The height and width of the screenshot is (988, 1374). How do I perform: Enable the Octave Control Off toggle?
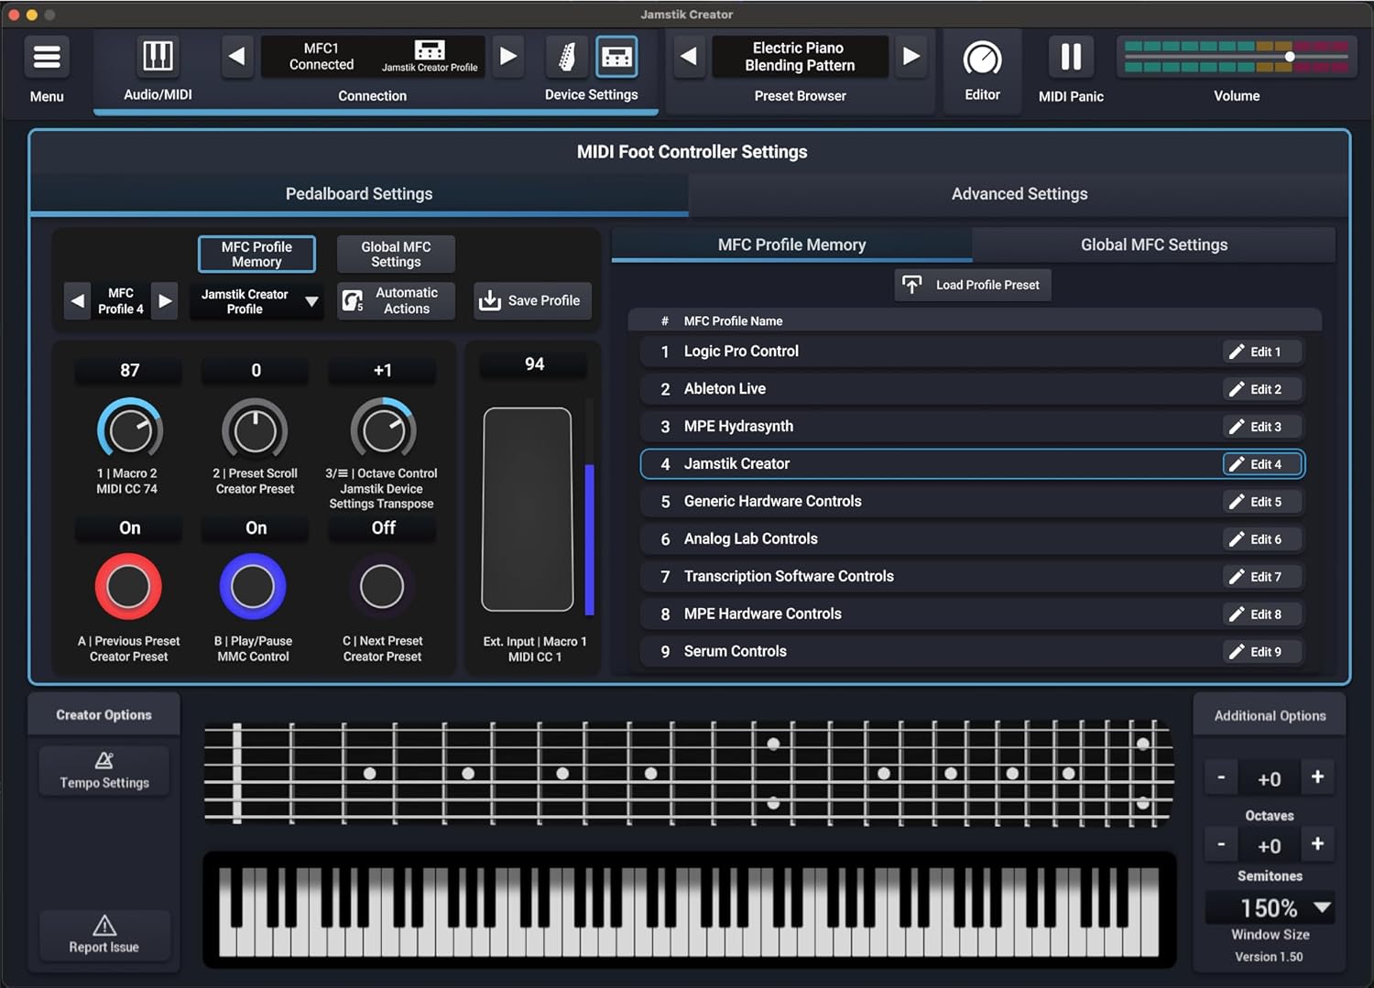click(382, 528)
